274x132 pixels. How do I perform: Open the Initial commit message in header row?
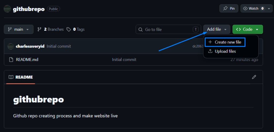point(59,46)
